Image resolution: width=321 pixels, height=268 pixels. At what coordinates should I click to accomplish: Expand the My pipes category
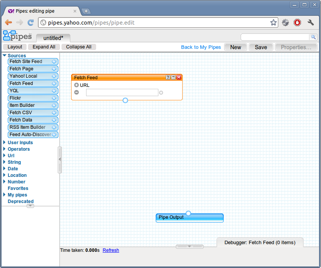(4, 195)
